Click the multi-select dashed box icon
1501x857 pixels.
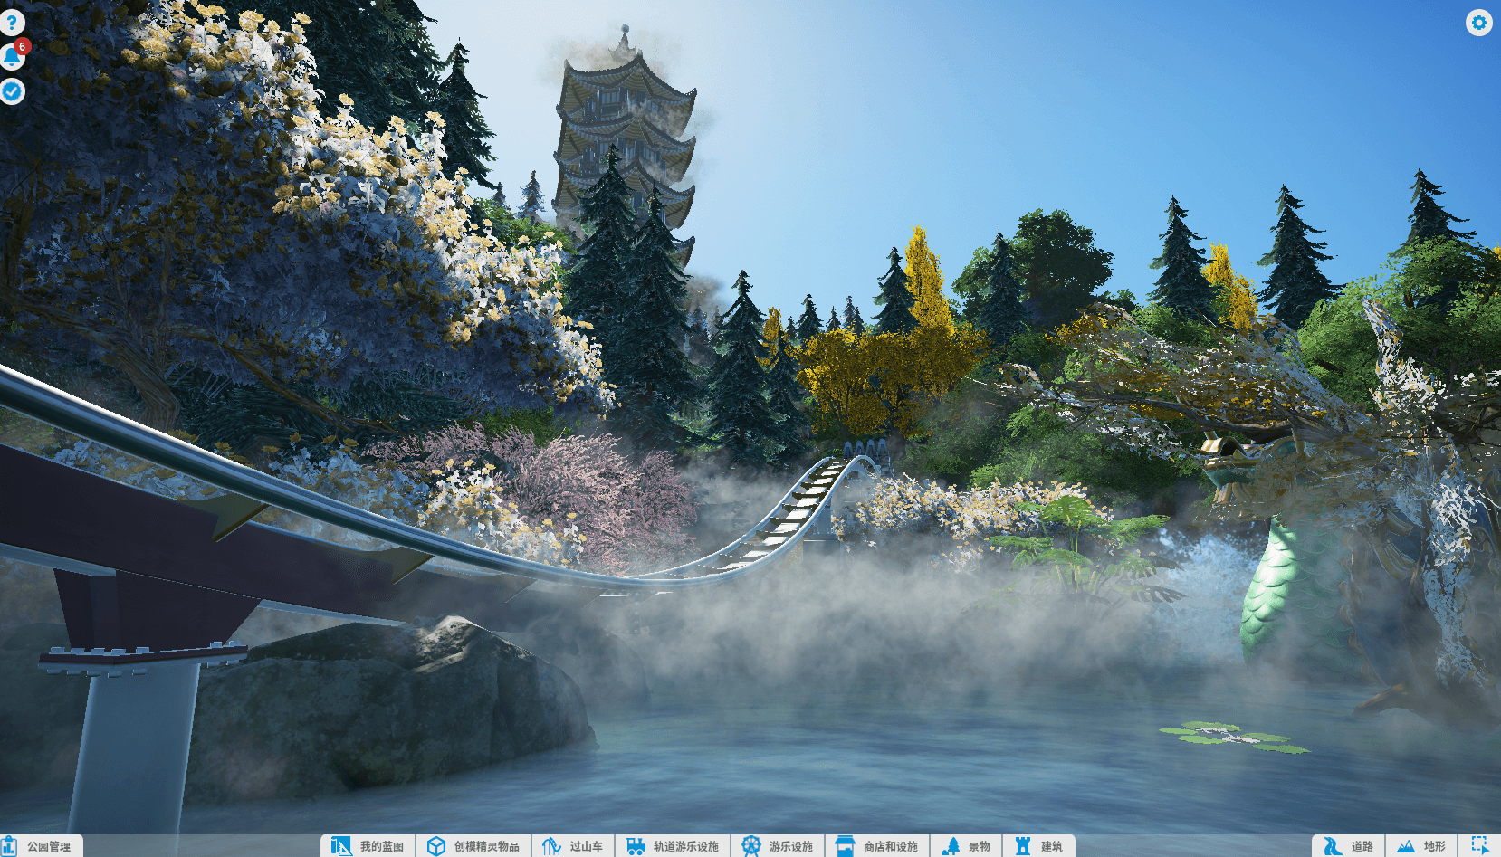[1480, 845]
